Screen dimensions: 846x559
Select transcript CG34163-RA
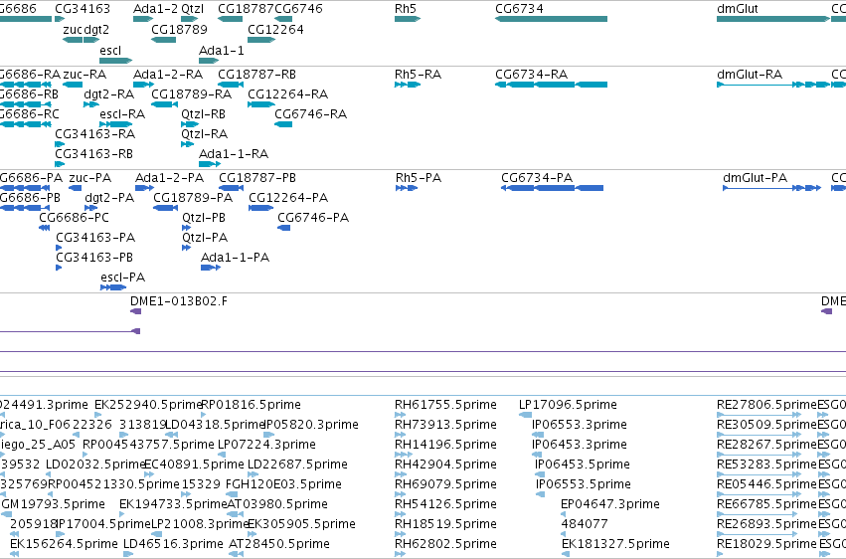click(60, 144)
